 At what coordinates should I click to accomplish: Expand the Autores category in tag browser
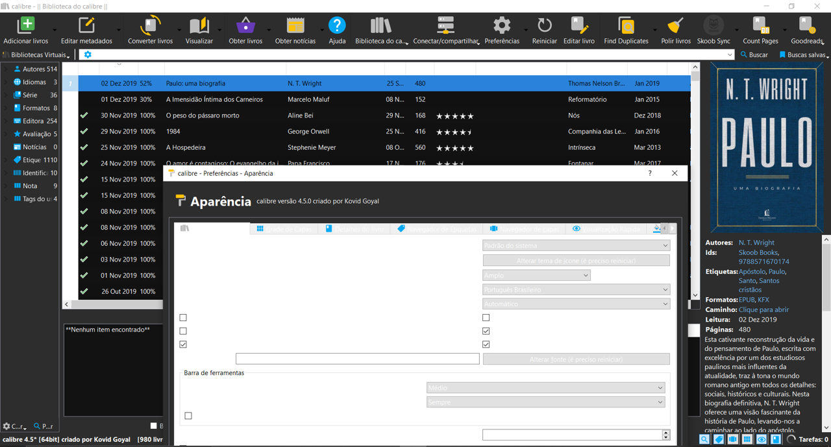6,69
